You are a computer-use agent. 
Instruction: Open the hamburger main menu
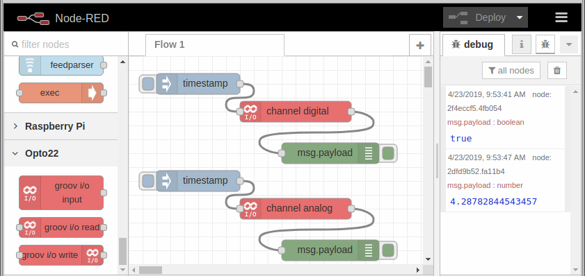(561, 17)
